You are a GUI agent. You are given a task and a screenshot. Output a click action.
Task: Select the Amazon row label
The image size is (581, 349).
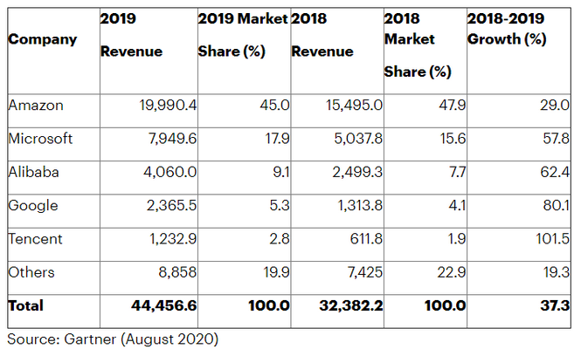(36, 106)
